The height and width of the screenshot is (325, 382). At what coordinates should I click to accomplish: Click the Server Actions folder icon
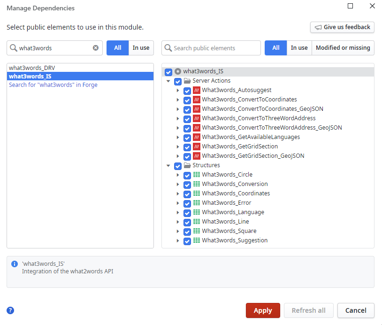tap(187, 81)
